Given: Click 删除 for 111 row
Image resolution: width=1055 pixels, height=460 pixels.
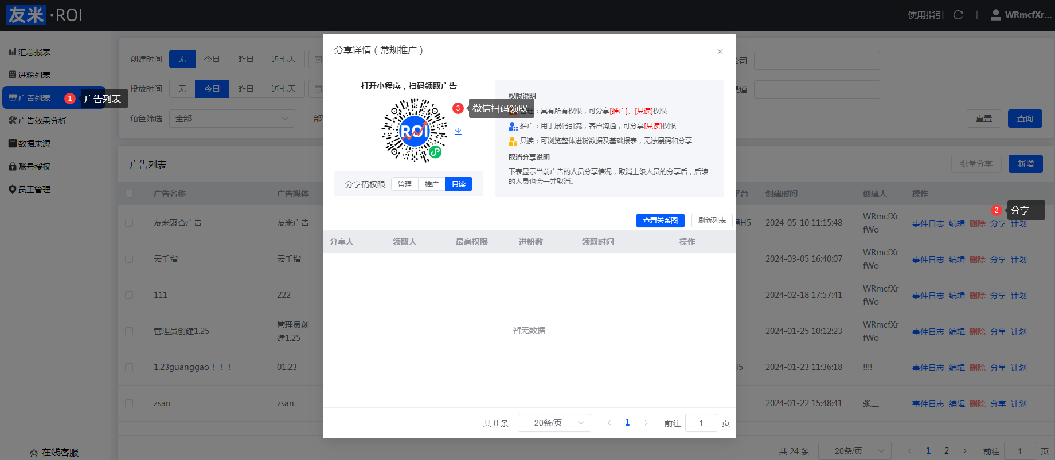Looking at the screenshot, I should [x=978, y=296].
